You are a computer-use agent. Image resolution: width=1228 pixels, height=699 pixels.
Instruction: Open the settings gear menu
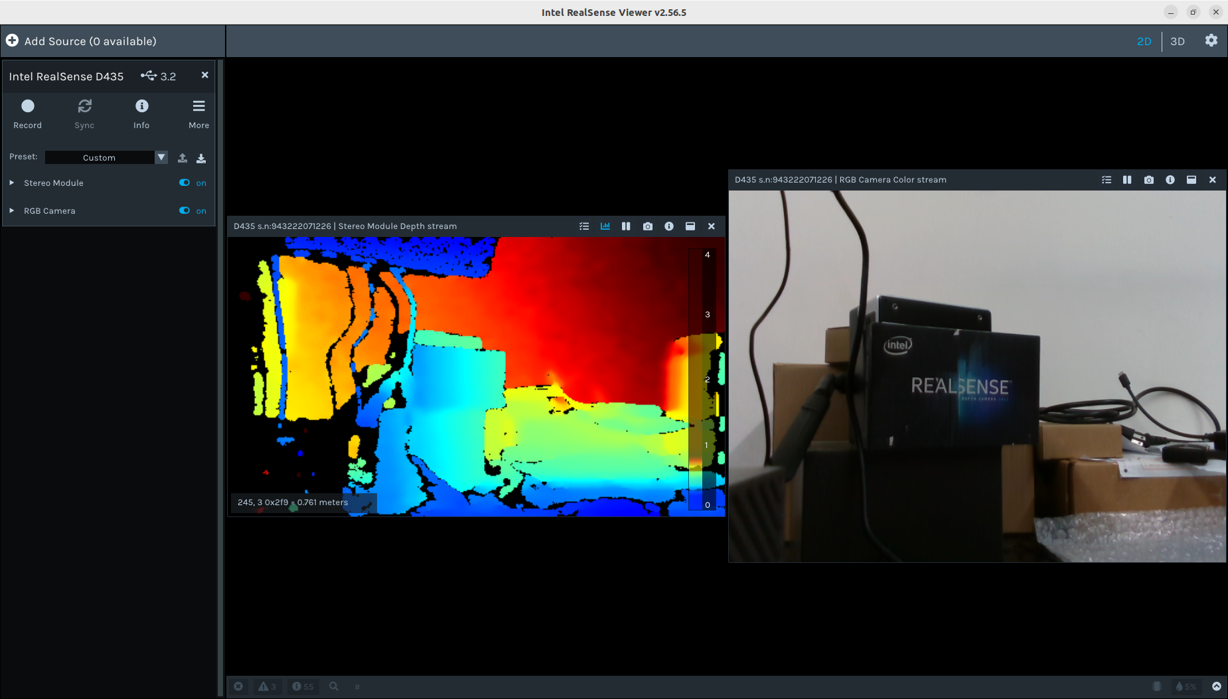coord(1211,40)
